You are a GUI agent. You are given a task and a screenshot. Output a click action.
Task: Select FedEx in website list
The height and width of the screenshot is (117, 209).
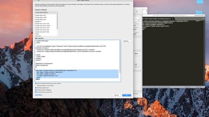click(x=37, y=34)
